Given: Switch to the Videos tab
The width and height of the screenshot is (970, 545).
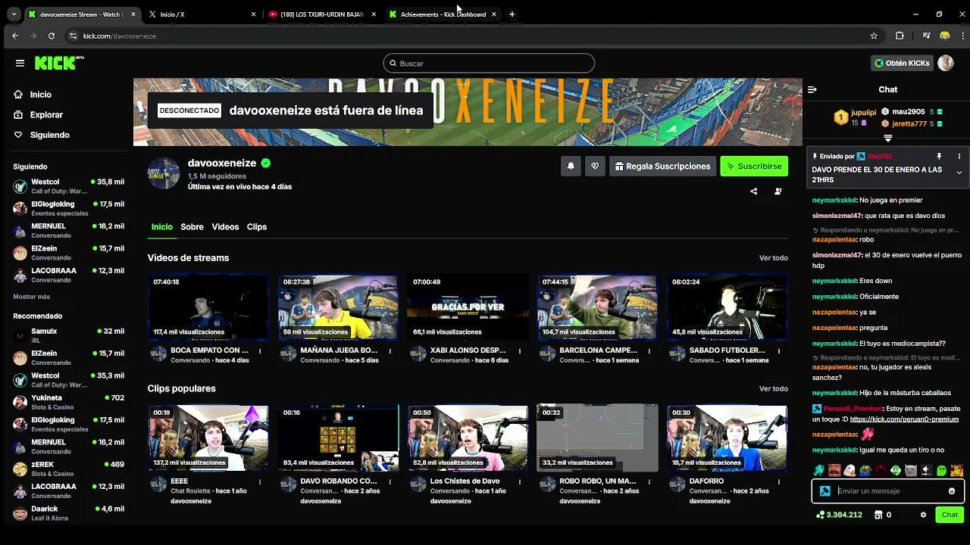Looking at the screenshot, I should [x=225, y=227].
